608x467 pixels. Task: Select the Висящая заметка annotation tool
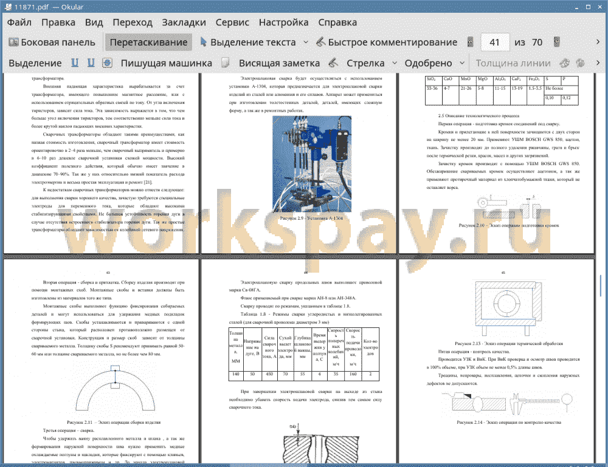pyautogui.click(x=279, y=63)
